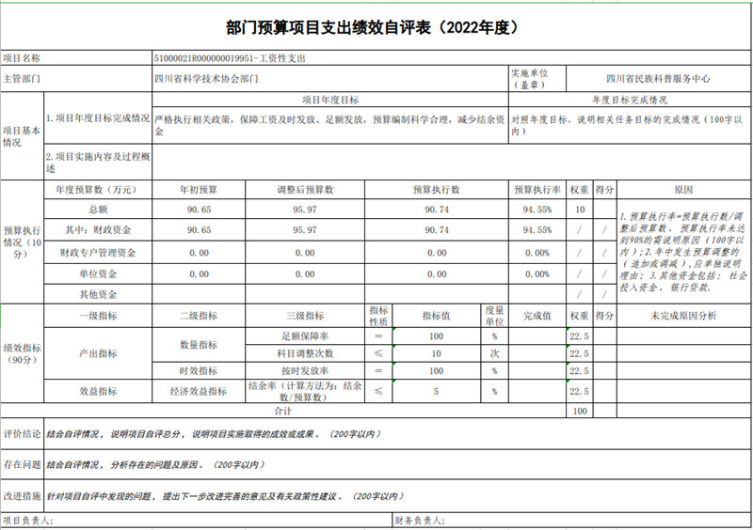
Task: Click the 指标值 column header
Action: click(437, 316)
